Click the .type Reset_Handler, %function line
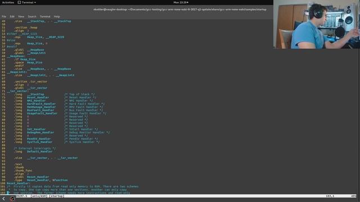 40,180
